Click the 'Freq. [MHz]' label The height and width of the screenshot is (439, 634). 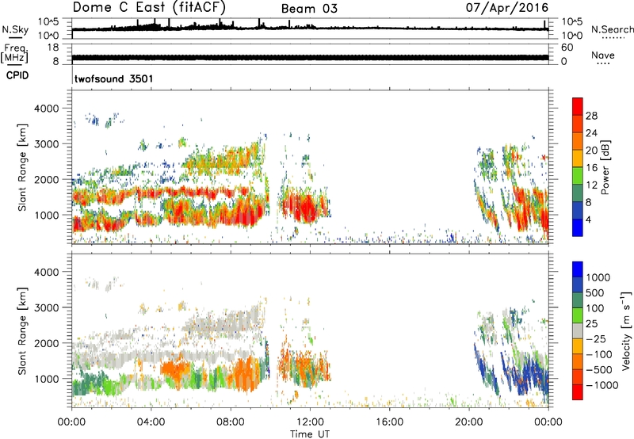(x=14, y=53)
